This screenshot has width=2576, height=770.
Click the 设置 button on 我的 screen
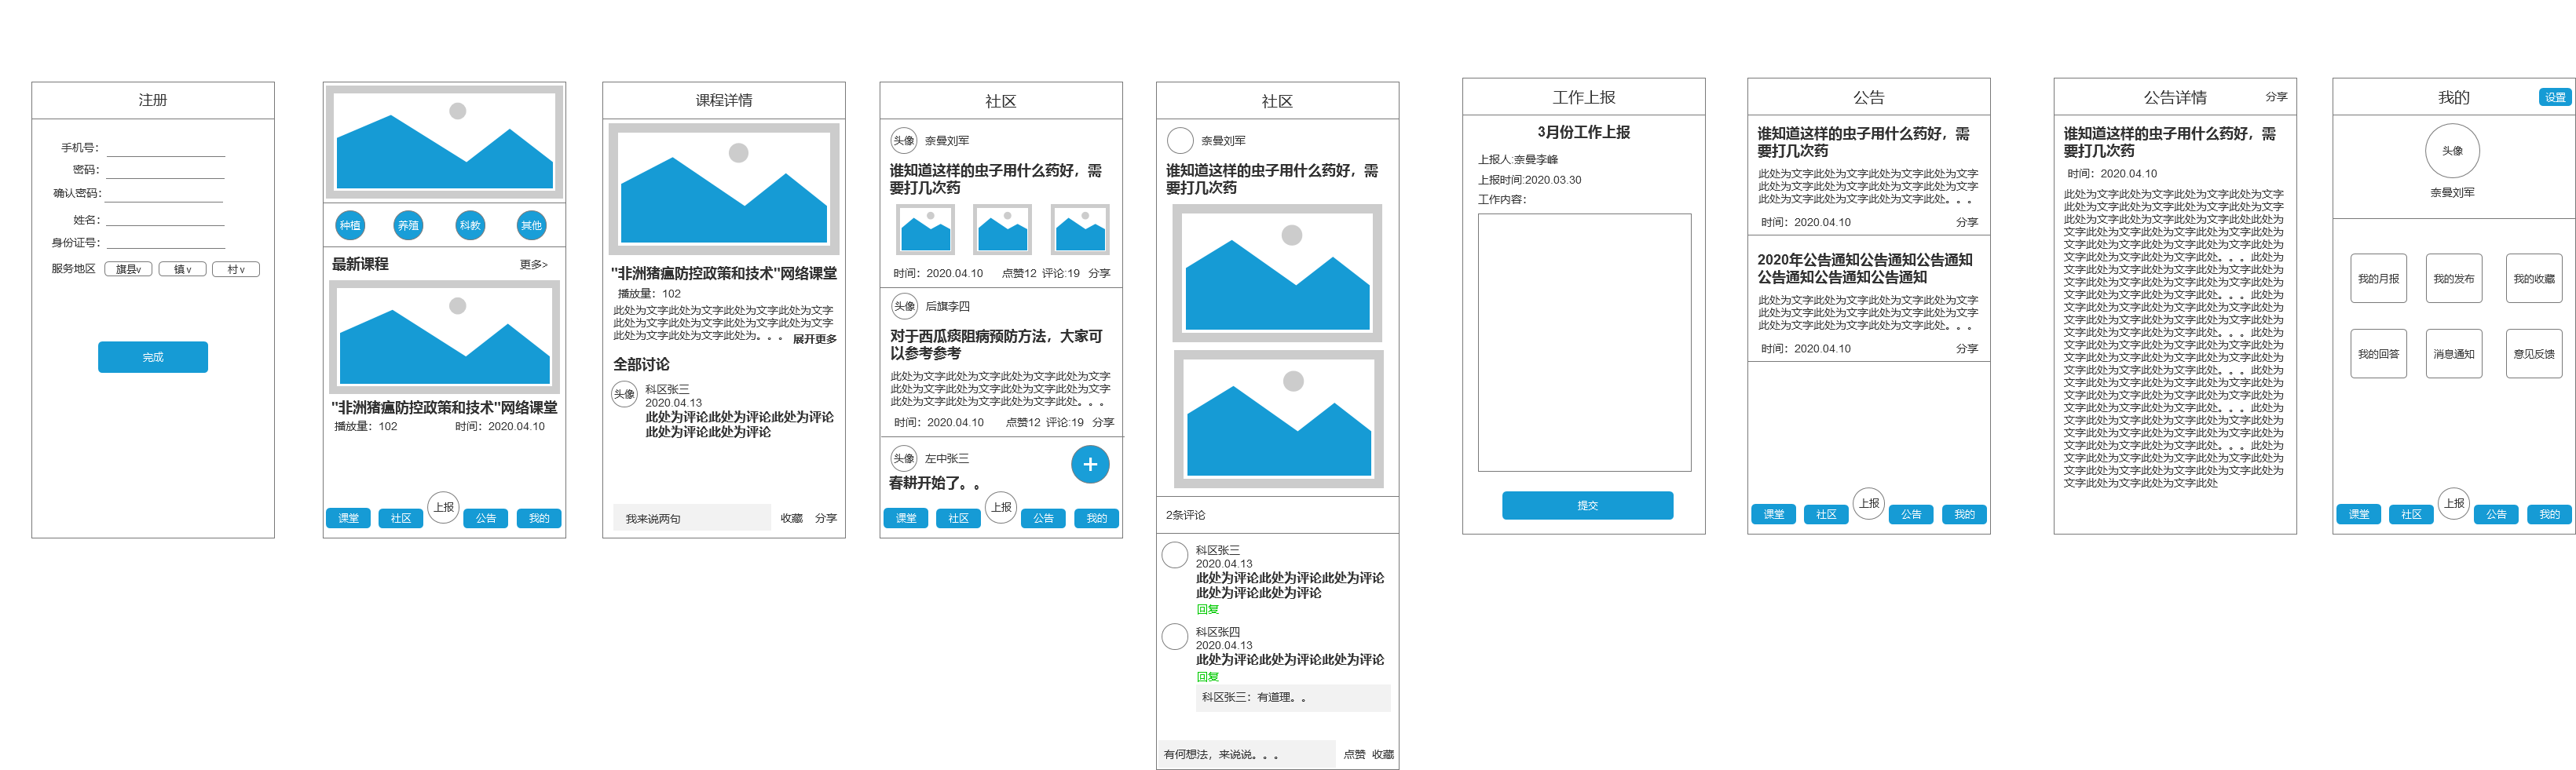2555,97
